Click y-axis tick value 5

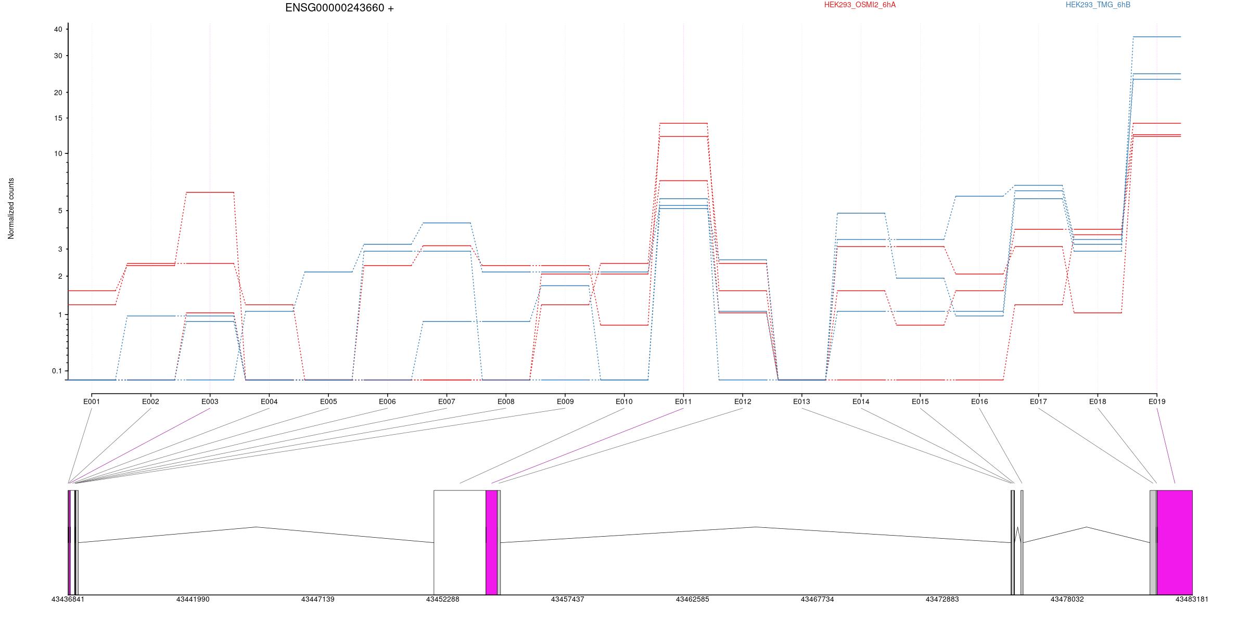click(60, 211)
